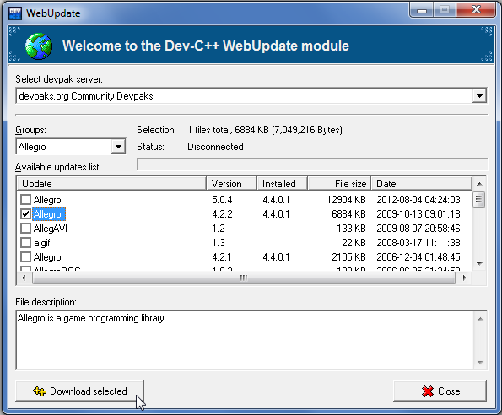Screen dimensions: 502x415
Task: Click the 12904 KB file size cell
Action: [x=346, y=200]
